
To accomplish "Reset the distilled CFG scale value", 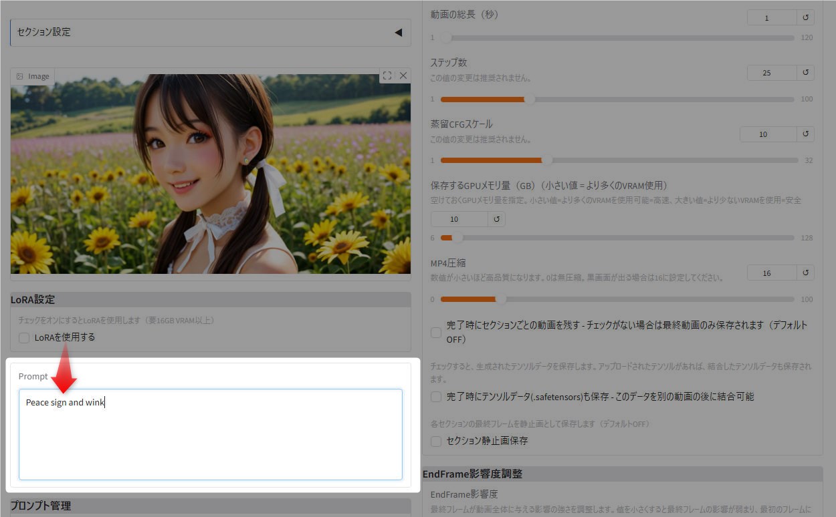I will [805, 134].
